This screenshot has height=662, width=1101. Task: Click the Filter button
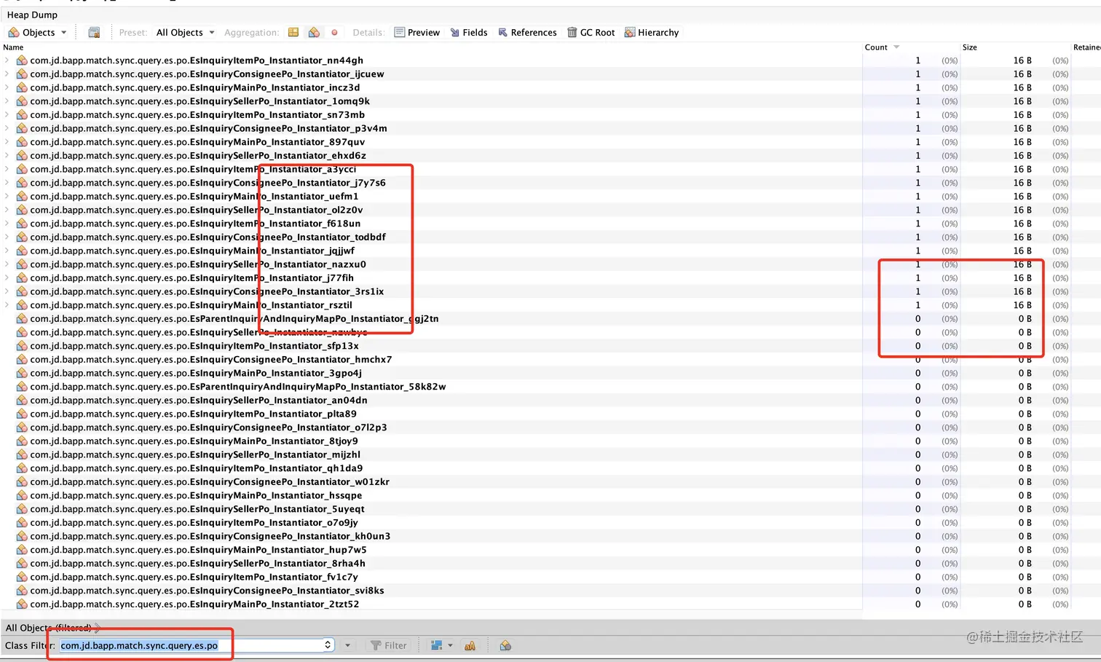click(x=389, y=645)
